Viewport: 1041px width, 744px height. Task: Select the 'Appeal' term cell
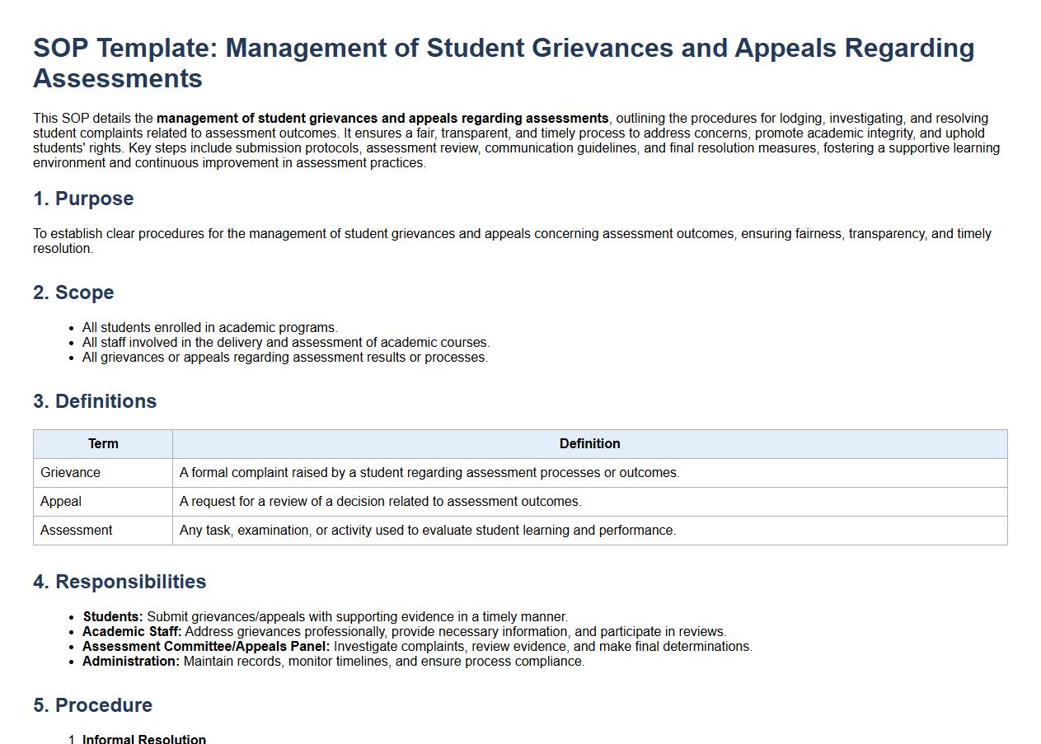point(61,502)
